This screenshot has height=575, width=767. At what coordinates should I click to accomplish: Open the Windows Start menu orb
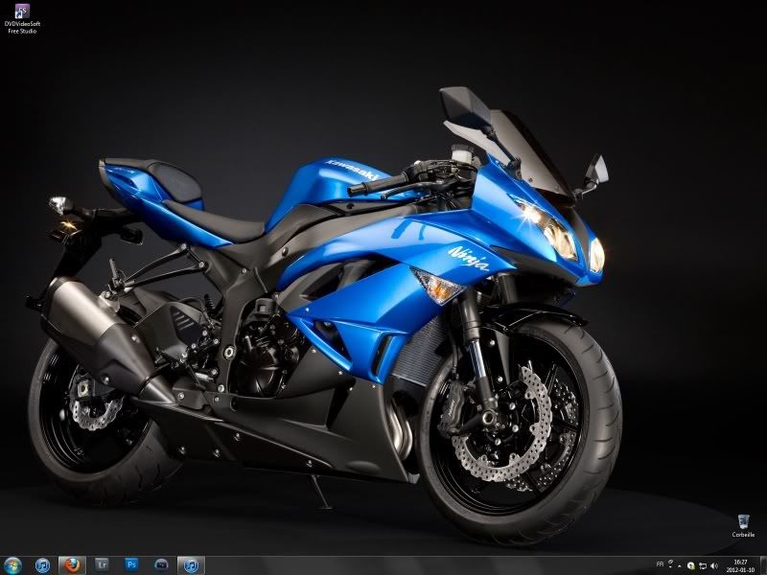point(12,565)
